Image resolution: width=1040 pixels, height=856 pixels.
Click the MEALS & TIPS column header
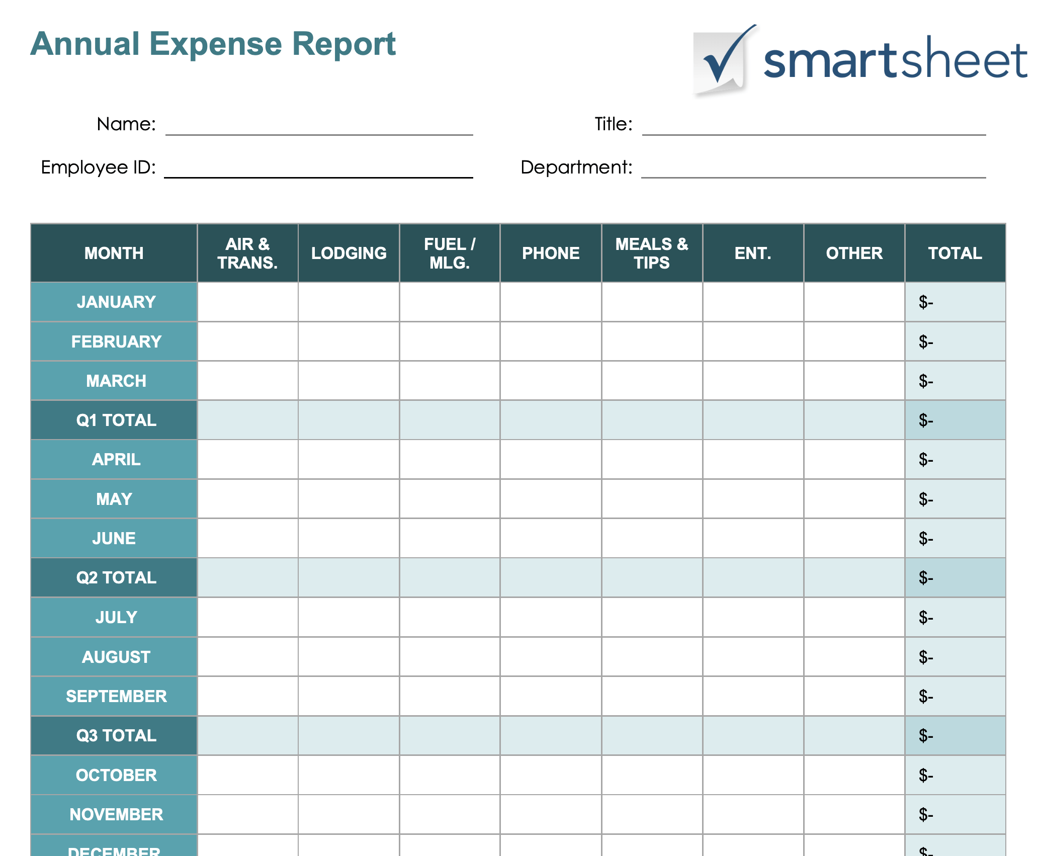tap(651, 253)
